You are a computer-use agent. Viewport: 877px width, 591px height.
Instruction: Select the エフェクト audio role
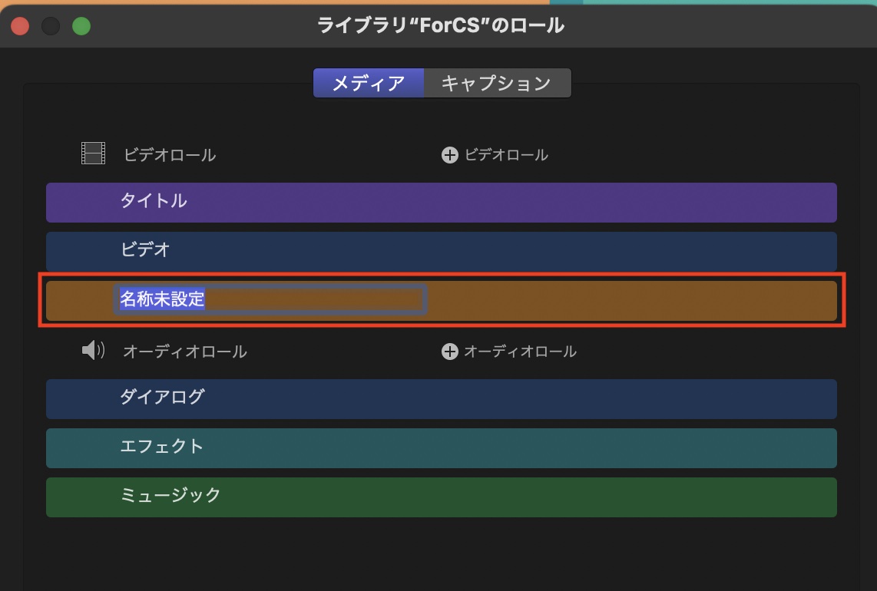coord(441,447)
